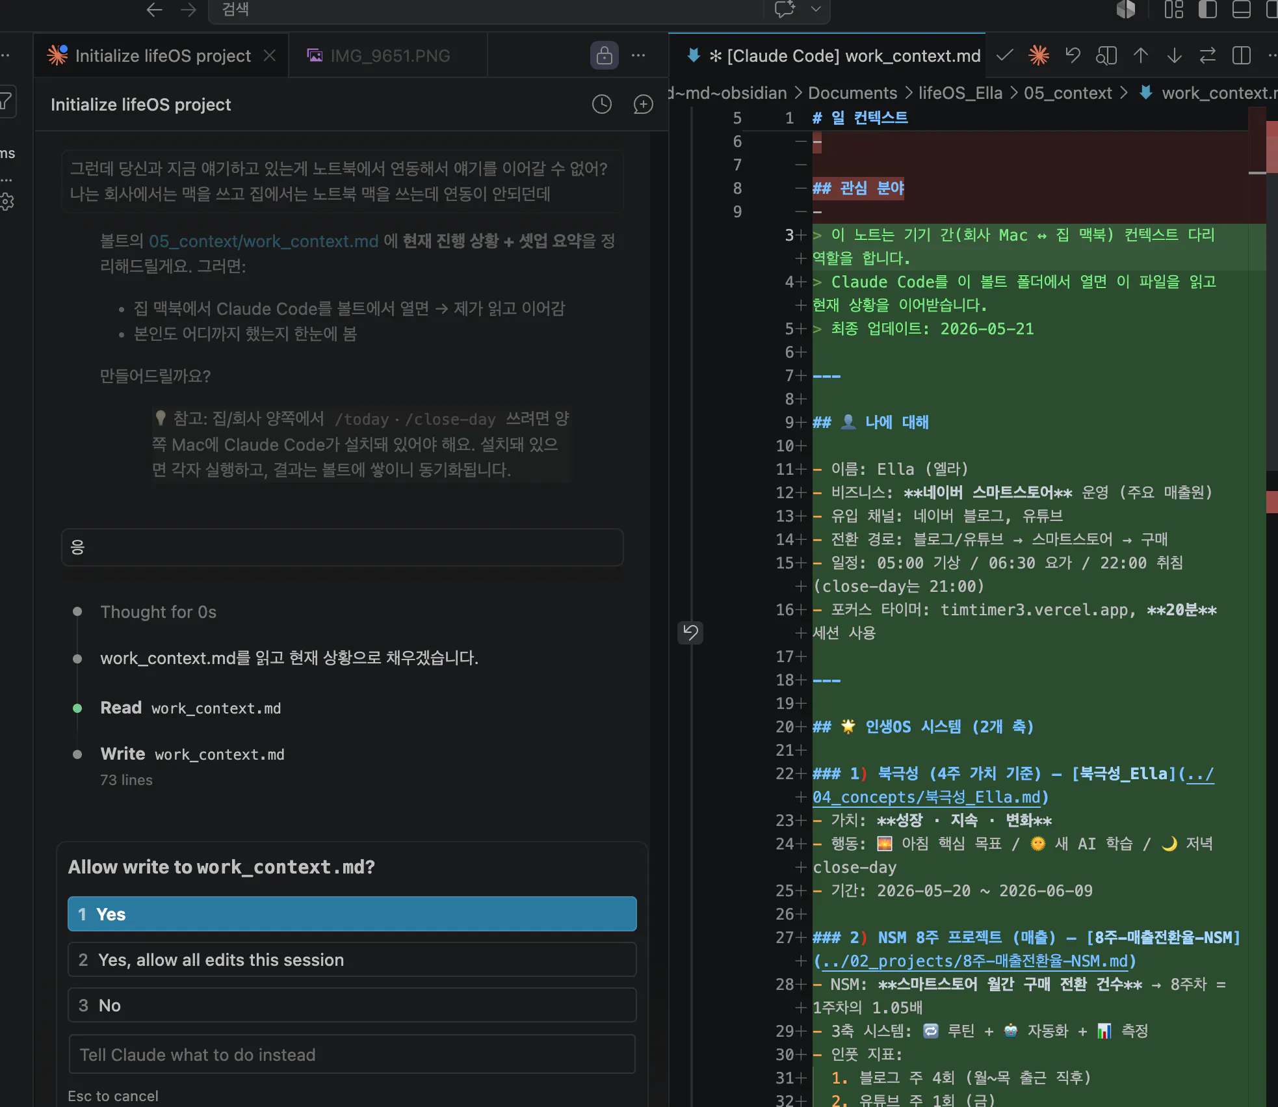Reject changes with the undo arrow icon
The width and height of the screenshot is (1278, 1107).
point(1073,55)
